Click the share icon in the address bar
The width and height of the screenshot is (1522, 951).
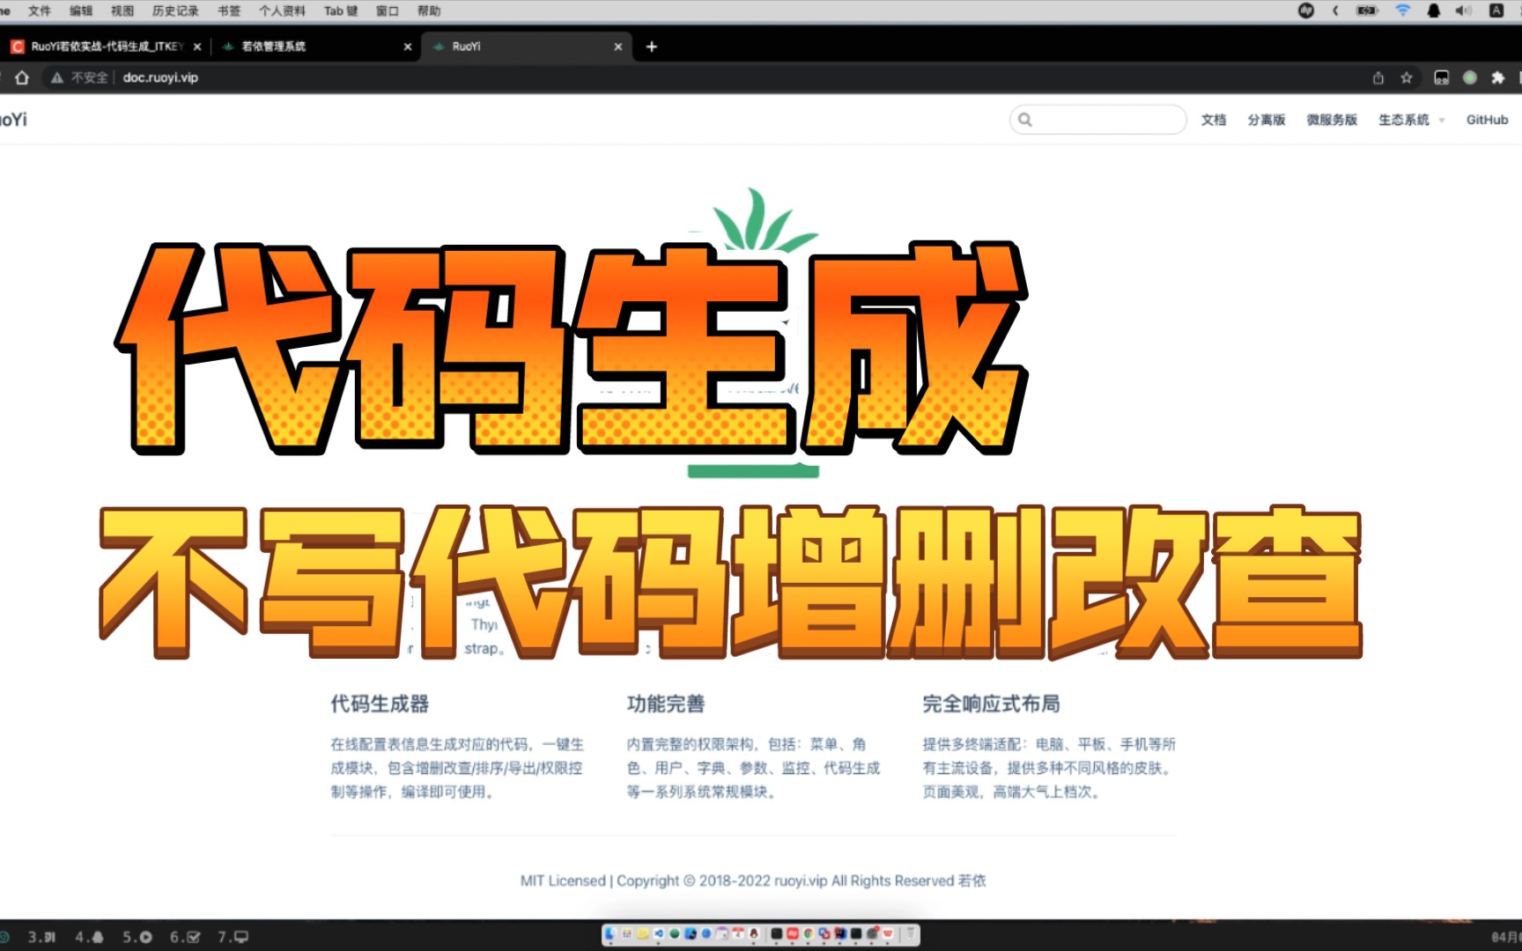pyautogui.click(x=1378, y=78)
